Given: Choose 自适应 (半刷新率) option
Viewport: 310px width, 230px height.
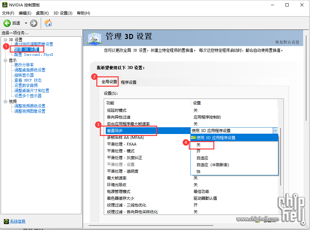Looking at the screenshot, I should pos(234,165).
